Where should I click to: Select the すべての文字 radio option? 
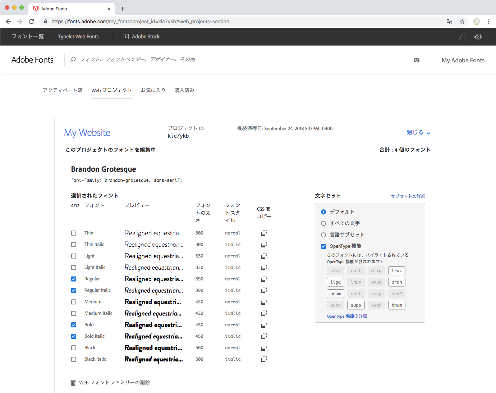pyautogui.click(x=323, y=223)
